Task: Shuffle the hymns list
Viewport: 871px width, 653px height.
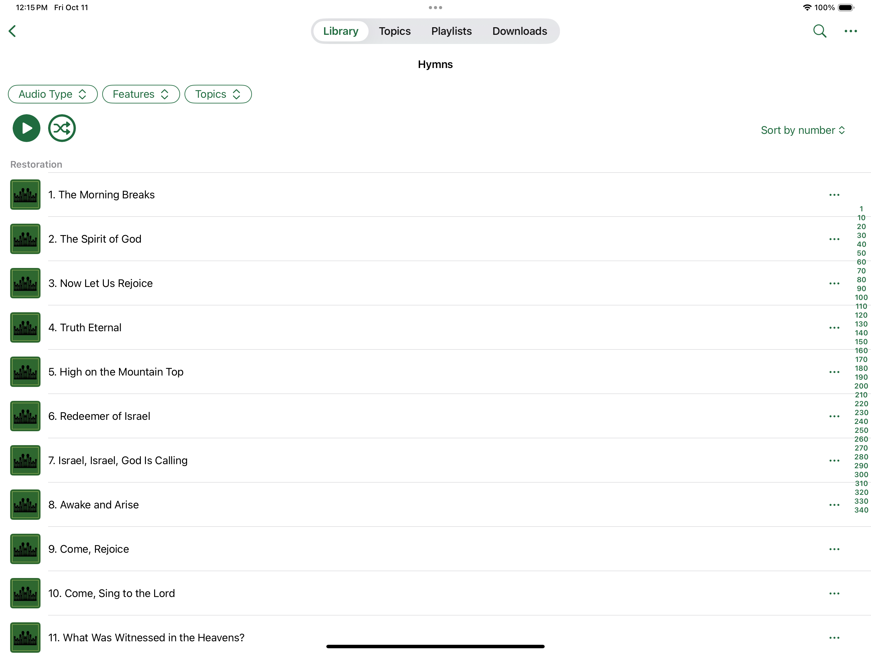Action: [x=62, y=128]
